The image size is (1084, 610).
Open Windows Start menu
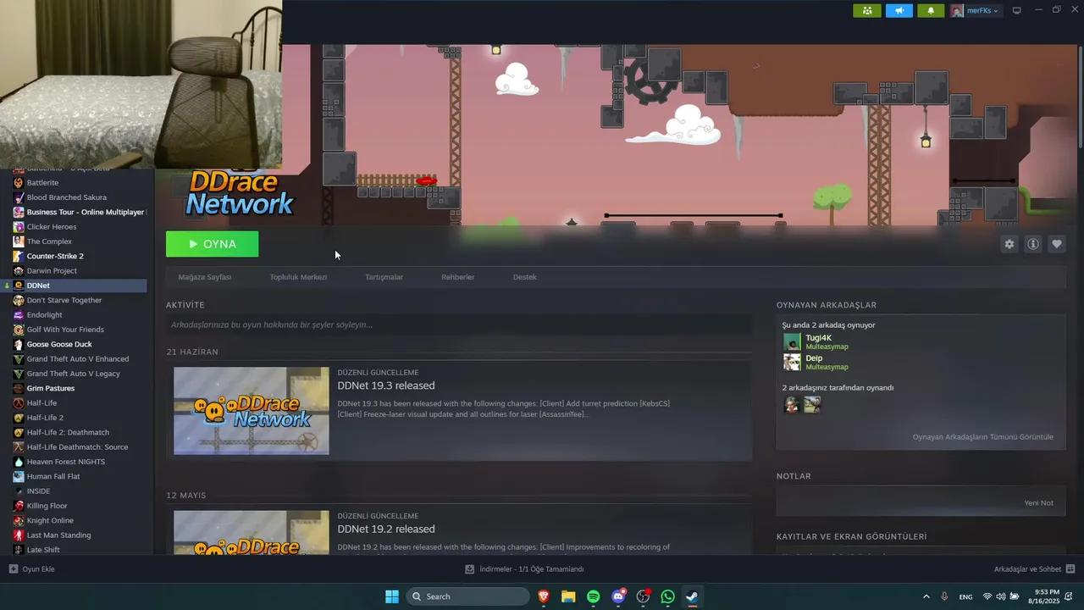tap(392, 596)
